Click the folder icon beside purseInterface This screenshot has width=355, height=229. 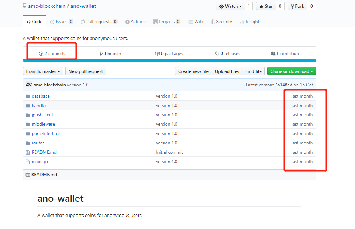[x=28, y=134]
